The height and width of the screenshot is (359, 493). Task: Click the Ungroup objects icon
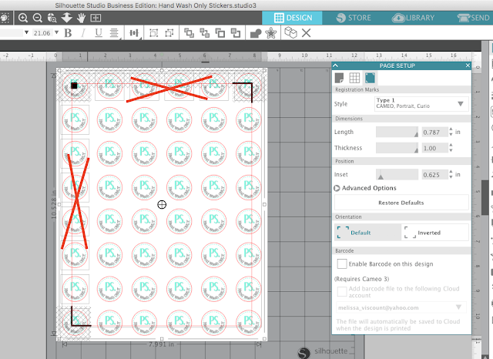169,33
